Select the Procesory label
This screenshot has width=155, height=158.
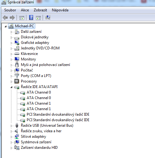(x=29, y=81)
